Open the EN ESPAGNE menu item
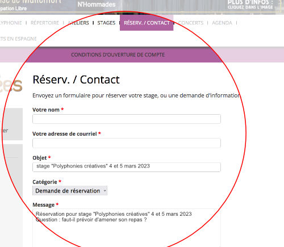 pyautogui.click(x=18, y=39)
